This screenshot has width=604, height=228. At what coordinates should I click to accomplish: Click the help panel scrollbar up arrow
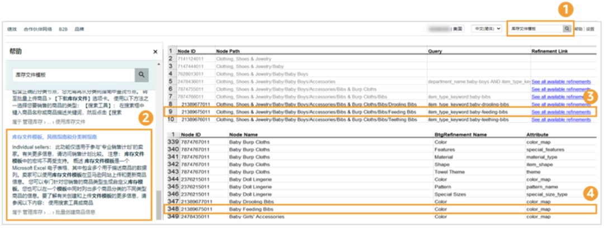[x=158, y=64]
